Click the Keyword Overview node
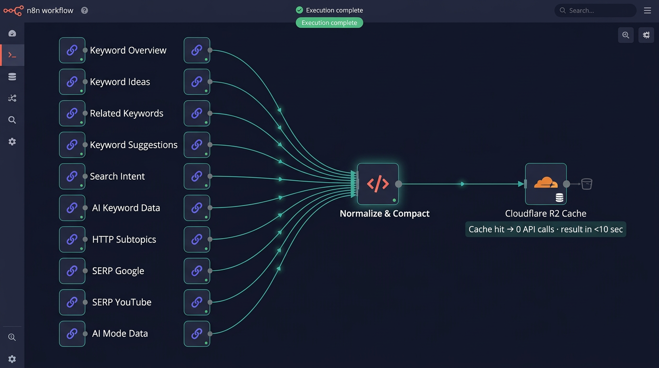Screen dimensions: 659x368 (72, 50)
